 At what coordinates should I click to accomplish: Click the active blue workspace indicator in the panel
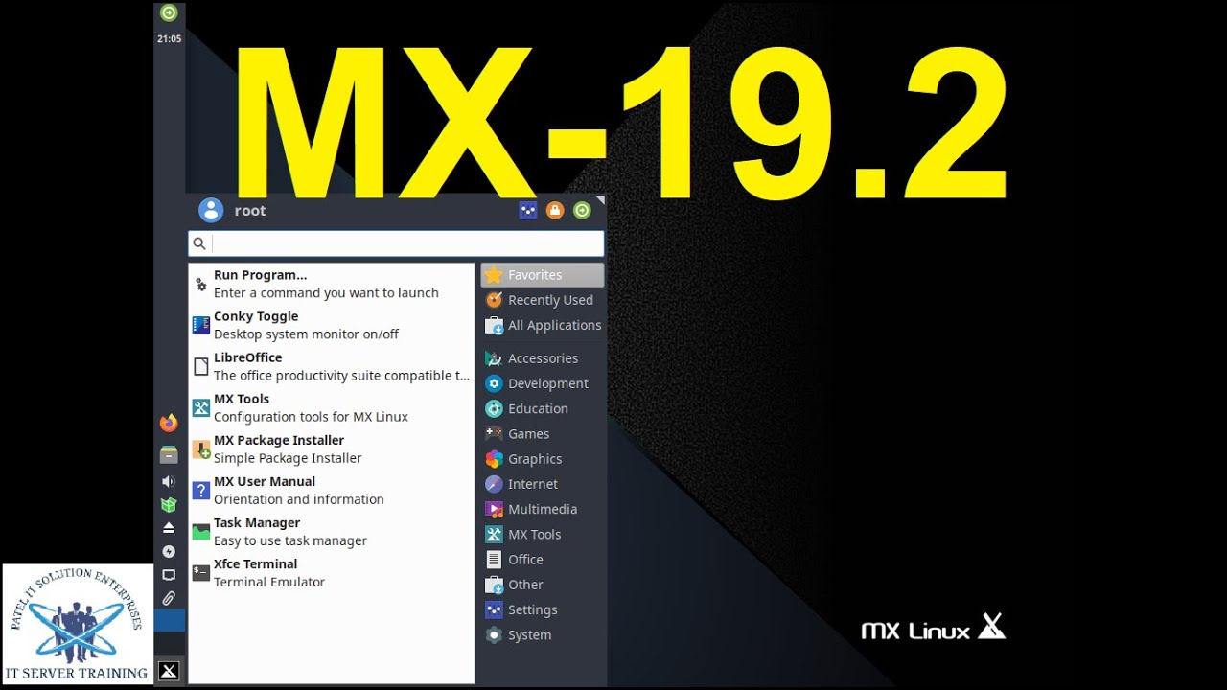tap(169, 621)
